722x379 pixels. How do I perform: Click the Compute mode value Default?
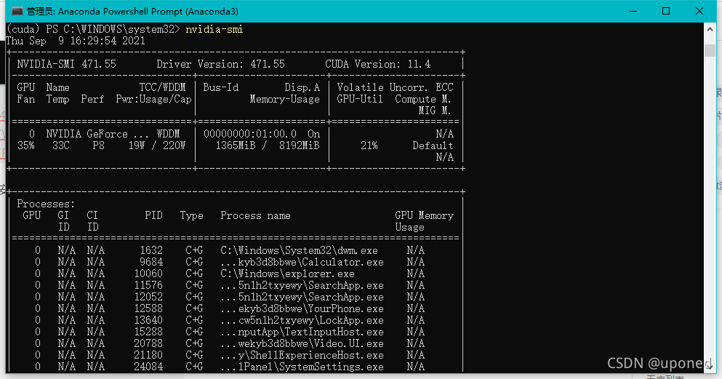point(433,145)
